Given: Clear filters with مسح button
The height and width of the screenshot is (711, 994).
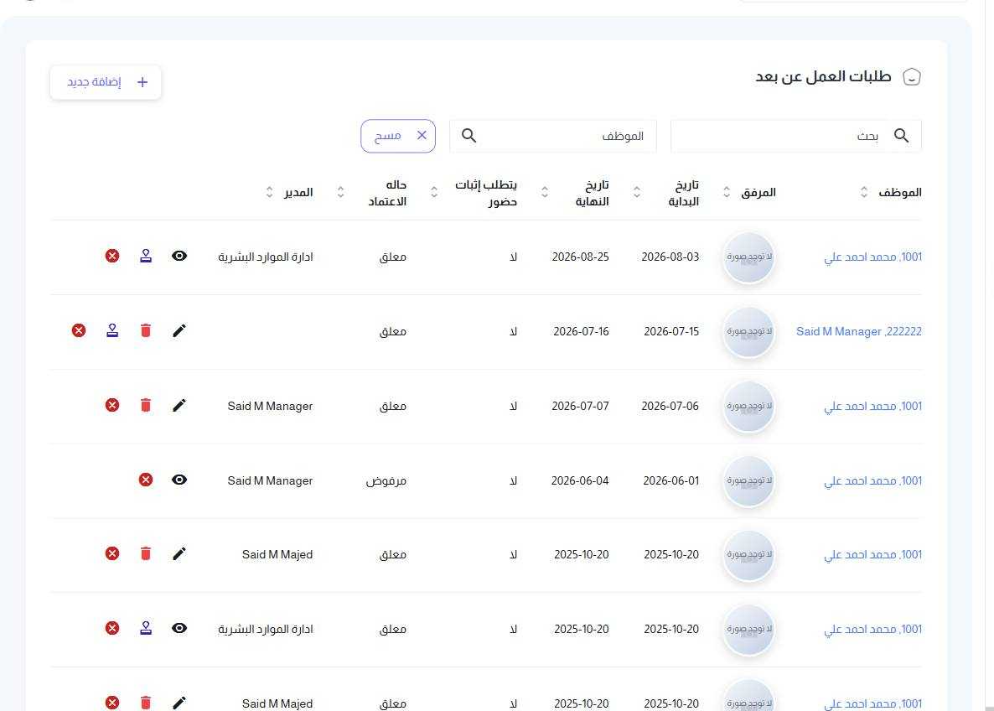Looking at the screenshot, I should tap(398, 136).
